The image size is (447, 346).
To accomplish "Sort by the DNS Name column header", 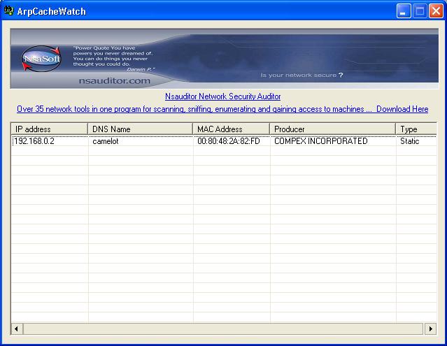I will (x=141, y=129).
